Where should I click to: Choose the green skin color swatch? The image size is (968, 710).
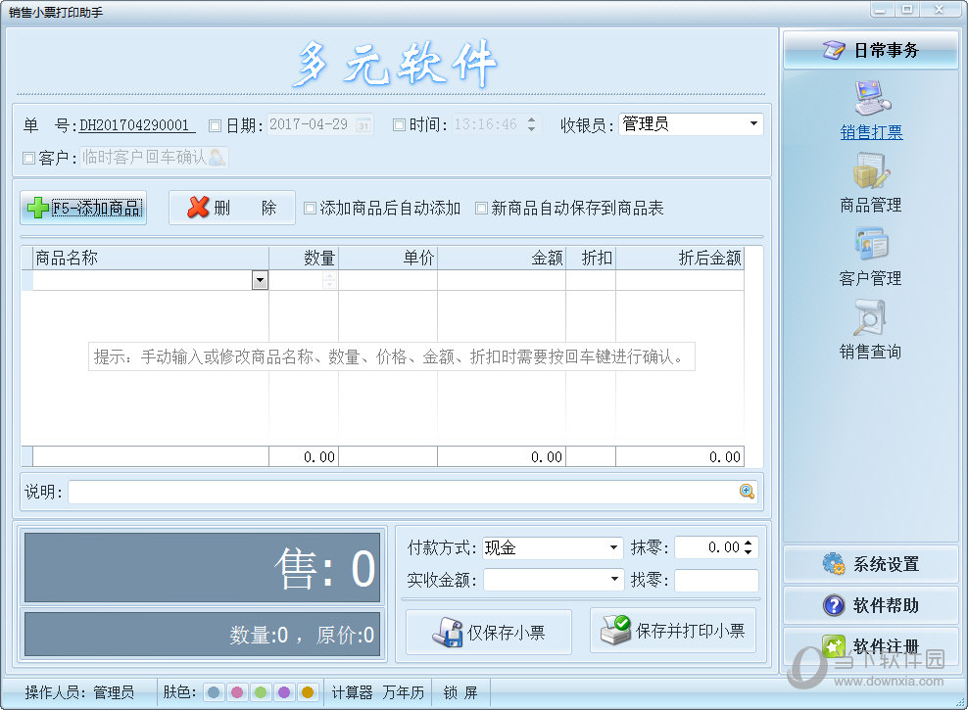pyautogui.click(x=261, y=692)
